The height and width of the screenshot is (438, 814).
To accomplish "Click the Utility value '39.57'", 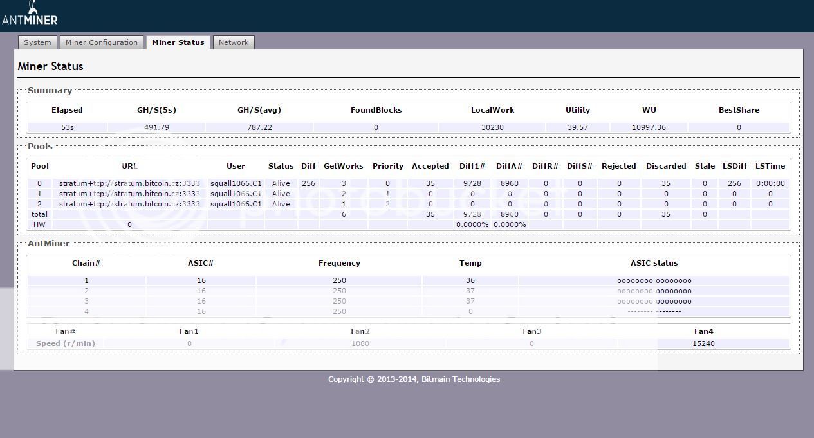I will (x=578, y=127).
